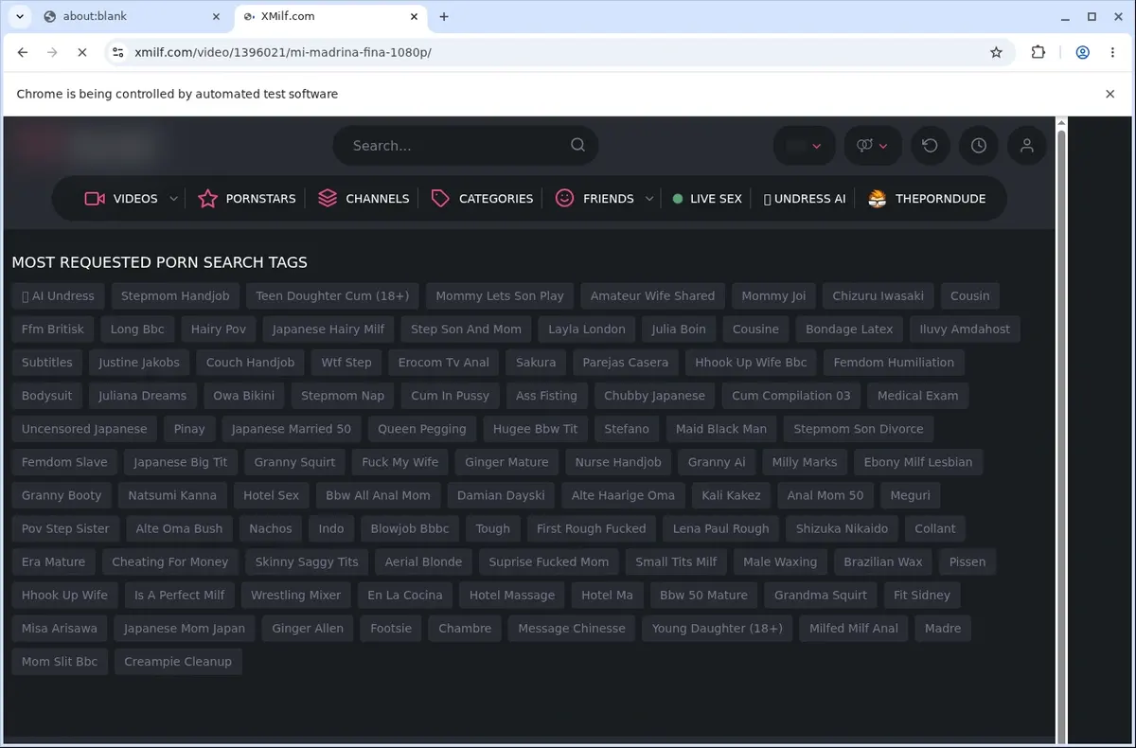Select the XMilf.com tab
The image size is (1136, 748).
tap(329, 16)
